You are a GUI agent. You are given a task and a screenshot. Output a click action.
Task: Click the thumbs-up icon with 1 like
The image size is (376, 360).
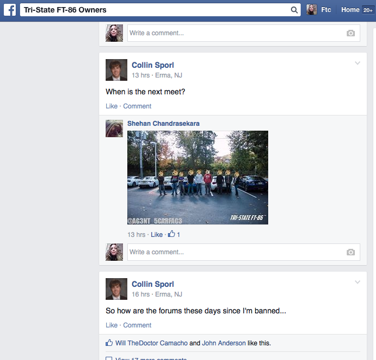click(x=171, y=235)
